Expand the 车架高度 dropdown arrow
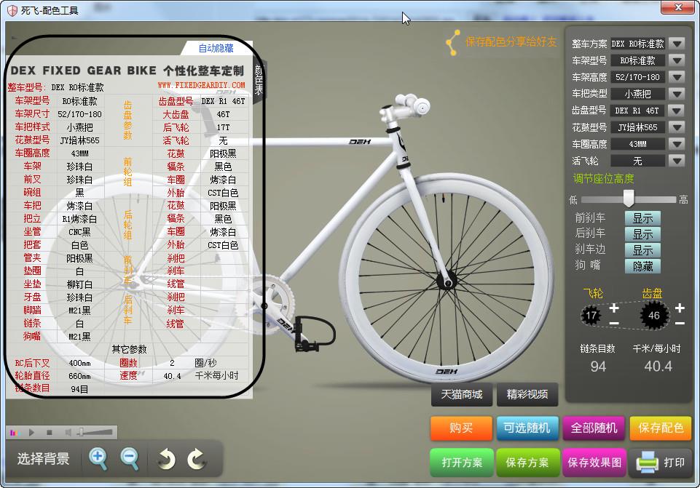 tap(677, 77)
